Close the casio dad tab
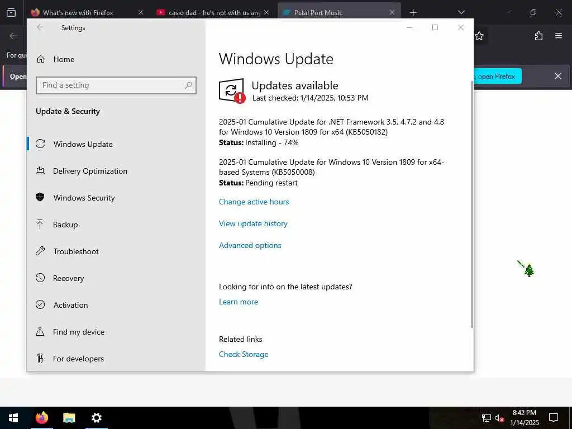The width and height of the screenshot is (572, 429). click(266, 12)
